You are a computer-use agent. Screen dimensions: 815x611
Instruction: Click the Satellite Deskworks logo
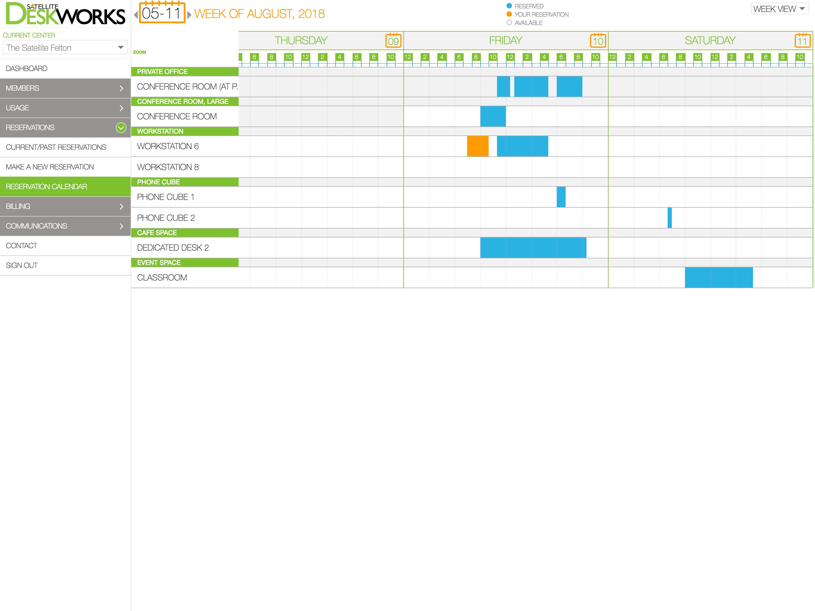tap(65, 14)
